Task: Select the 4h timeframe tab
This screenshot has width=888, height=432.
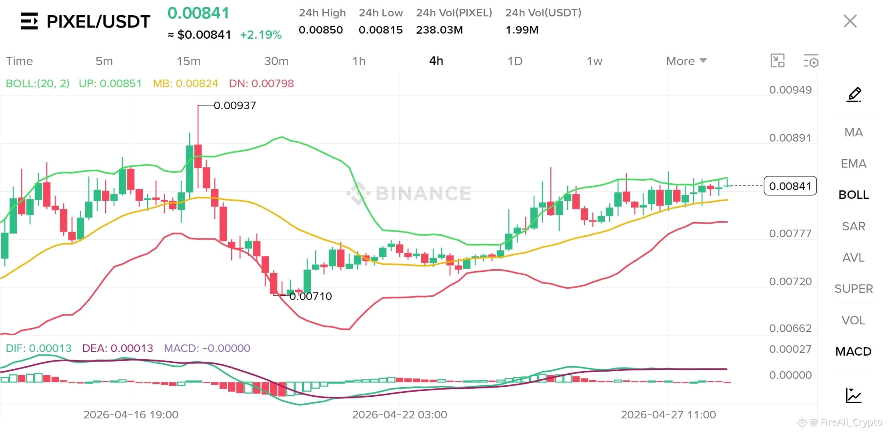Action: pyautogui.click(x=436, y=61)
